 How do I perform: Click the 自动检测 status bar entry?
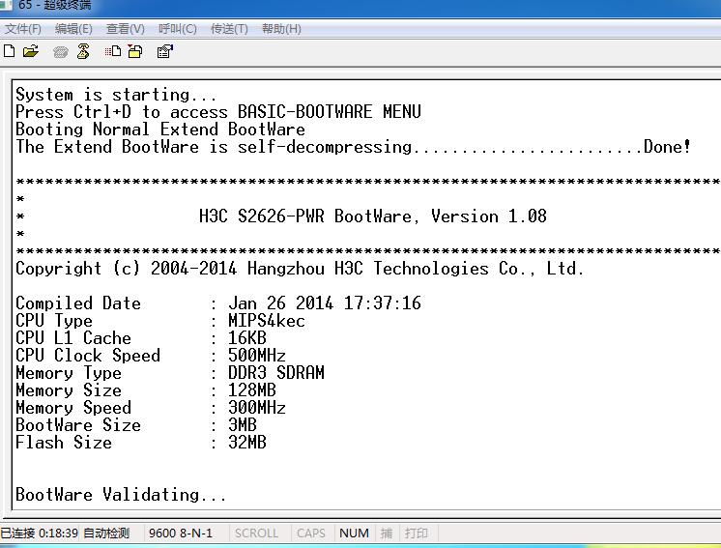click(x=106, y=534)
